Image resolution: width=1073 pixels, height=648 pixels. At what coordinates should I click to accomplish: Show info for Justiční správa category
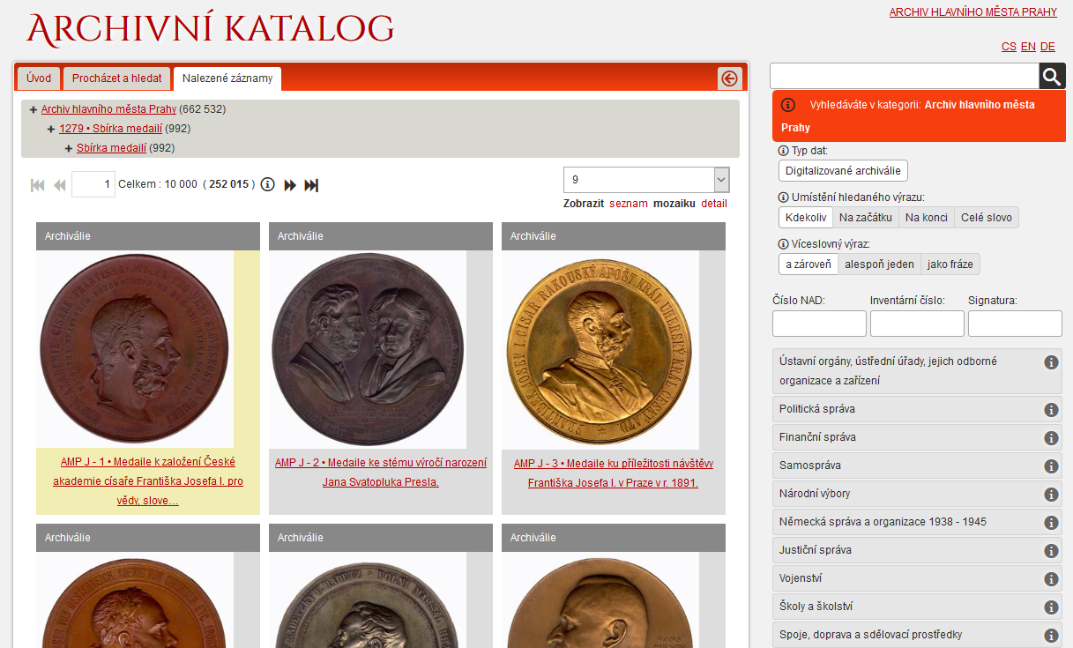[x=1051, y=551]
